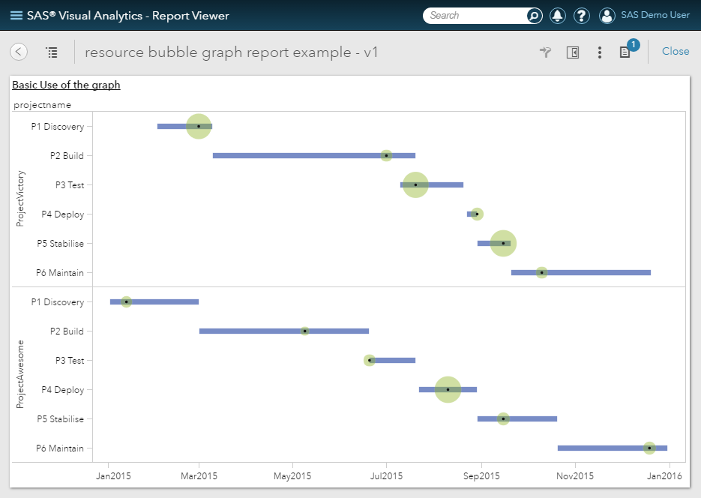The height and width of the screenshot is (498, 701).
Task: Click the back arrow navigation icon
Action: coord(18,52)
